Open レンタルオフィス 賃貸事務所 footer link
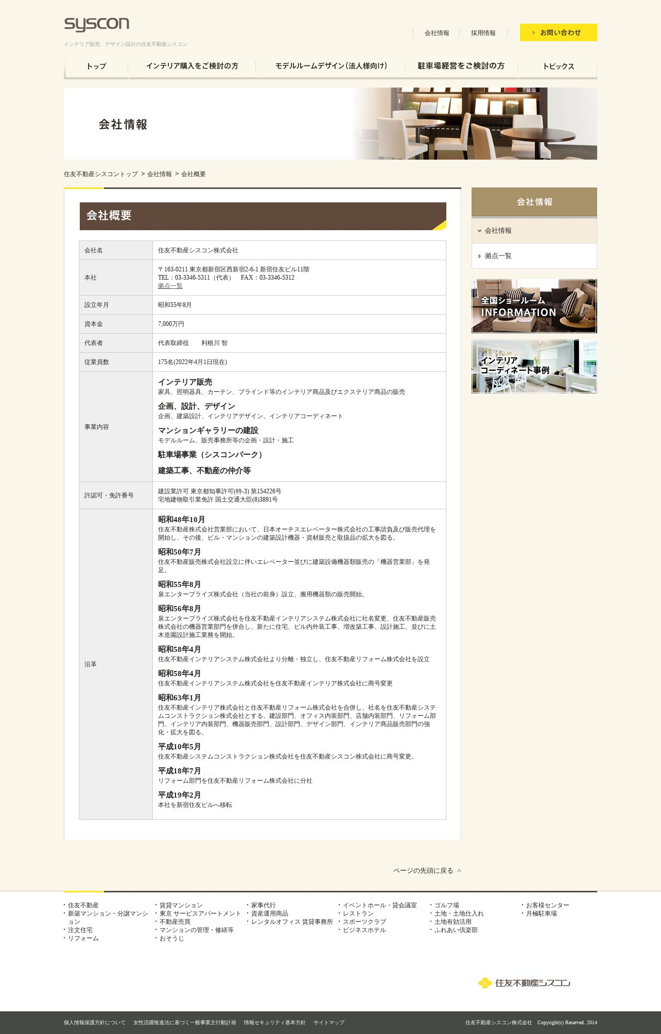Viewport: 661px width, 1034px height. [292, 922]
